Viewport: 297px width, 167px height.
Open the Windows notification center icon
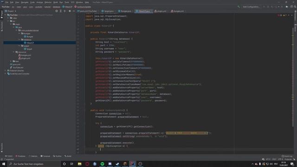[x=292, y=164]
